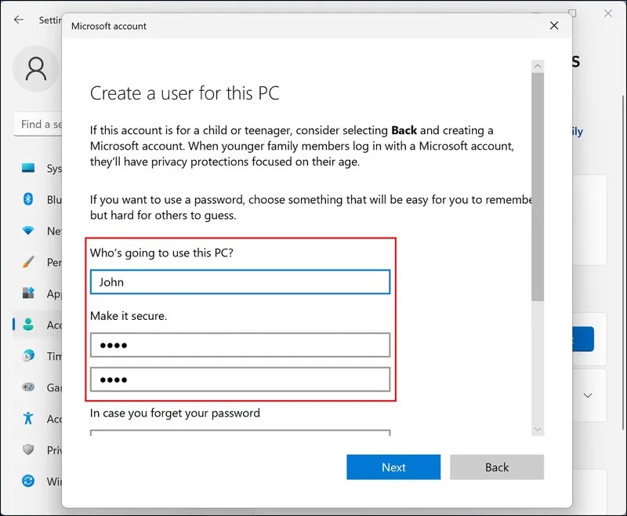Screen dimensions: 627x516
Task: Click the Next button
Action: click(393, 467)
